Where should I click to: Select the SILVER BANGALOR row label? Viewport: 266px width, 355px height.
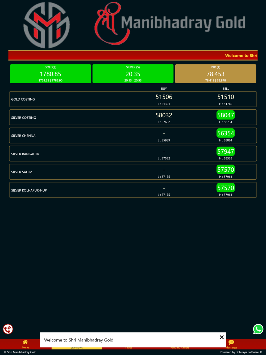[25, 154]
